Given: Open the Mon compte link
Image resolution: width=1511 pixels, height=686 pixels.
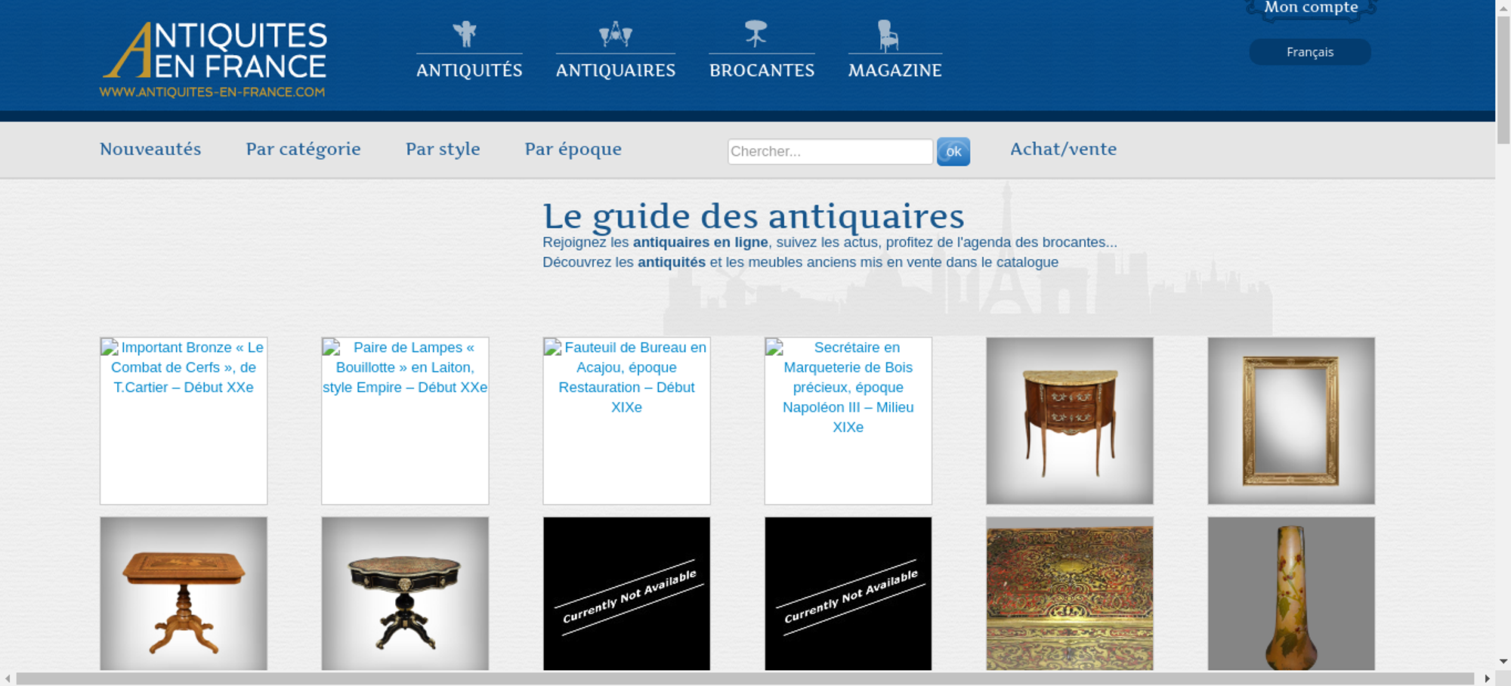Looking at the screenshot, I should [x=1311, y=8].
